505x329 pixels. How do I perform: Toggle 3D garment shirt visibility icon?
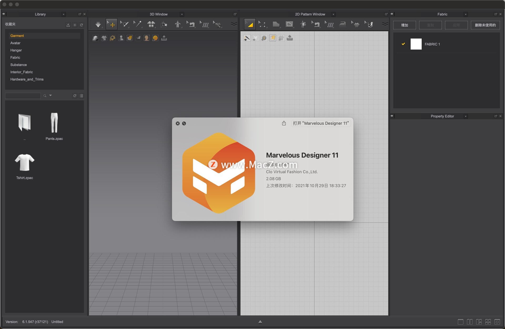point(104,38)
